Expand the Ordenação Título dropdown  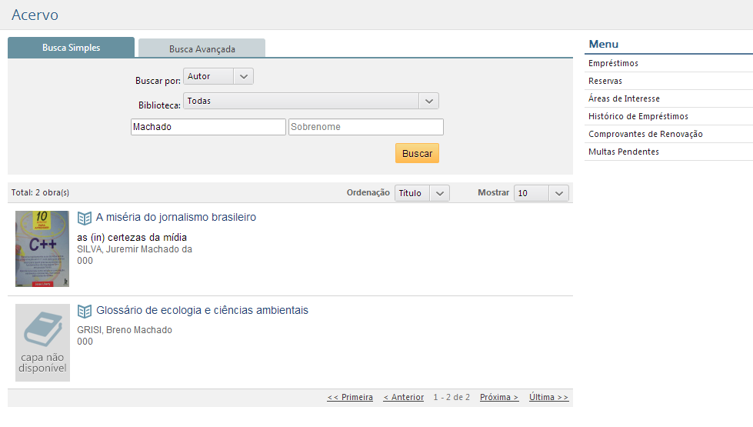tap(421, 193)
